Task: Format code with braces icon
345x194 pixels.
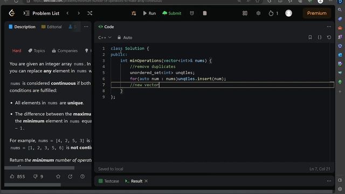Action: click(x=320, y=37)
